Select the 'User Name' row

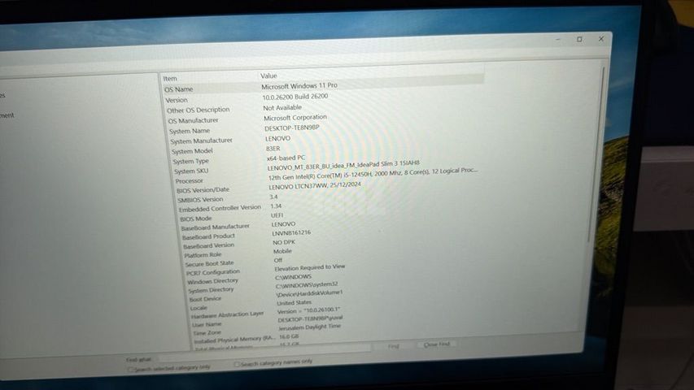pyautogui.click(x=207, y=324)
